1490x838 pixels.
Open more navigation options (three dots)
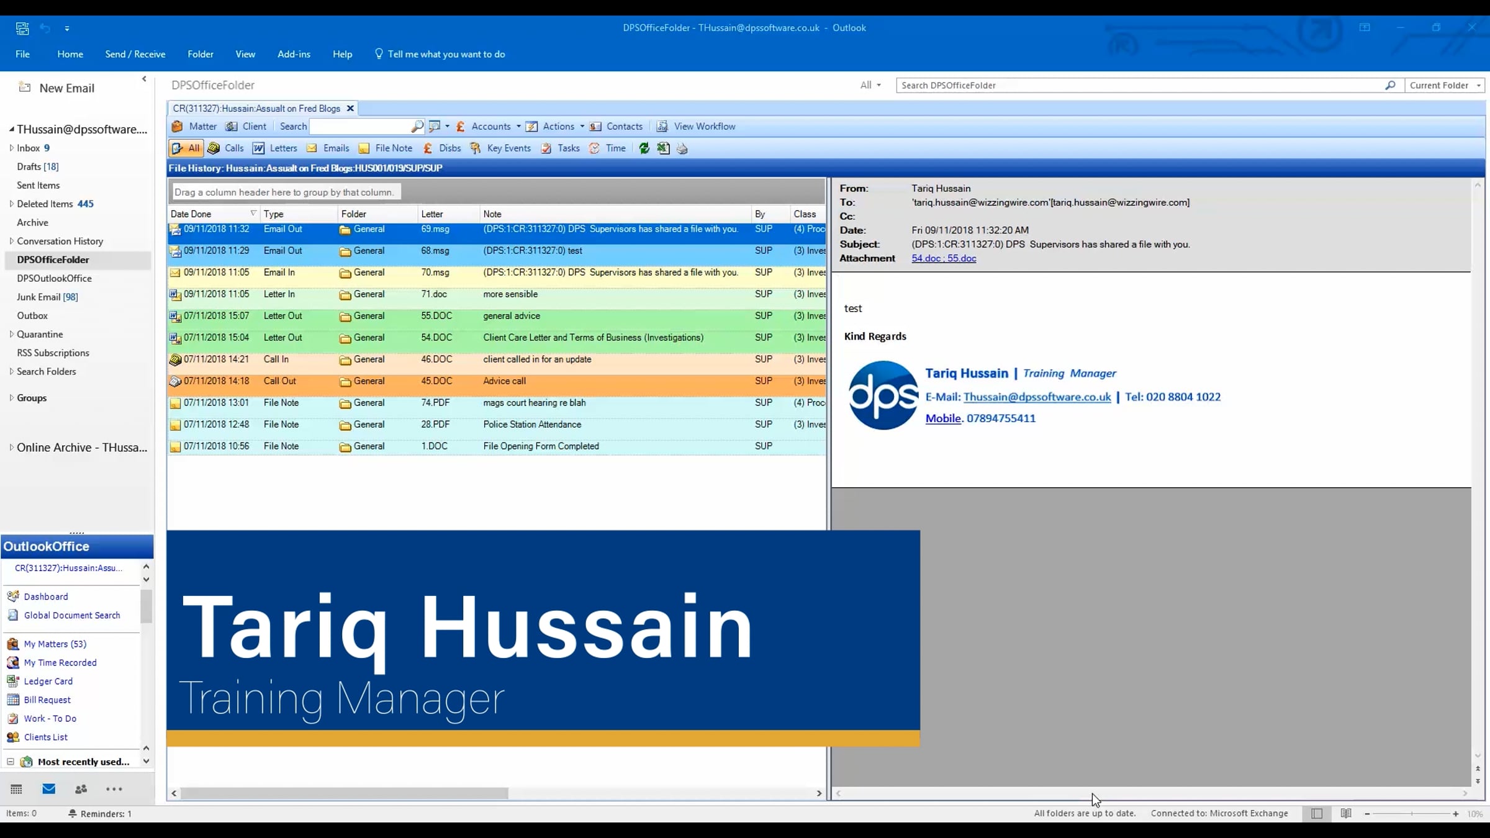point(114,789)
